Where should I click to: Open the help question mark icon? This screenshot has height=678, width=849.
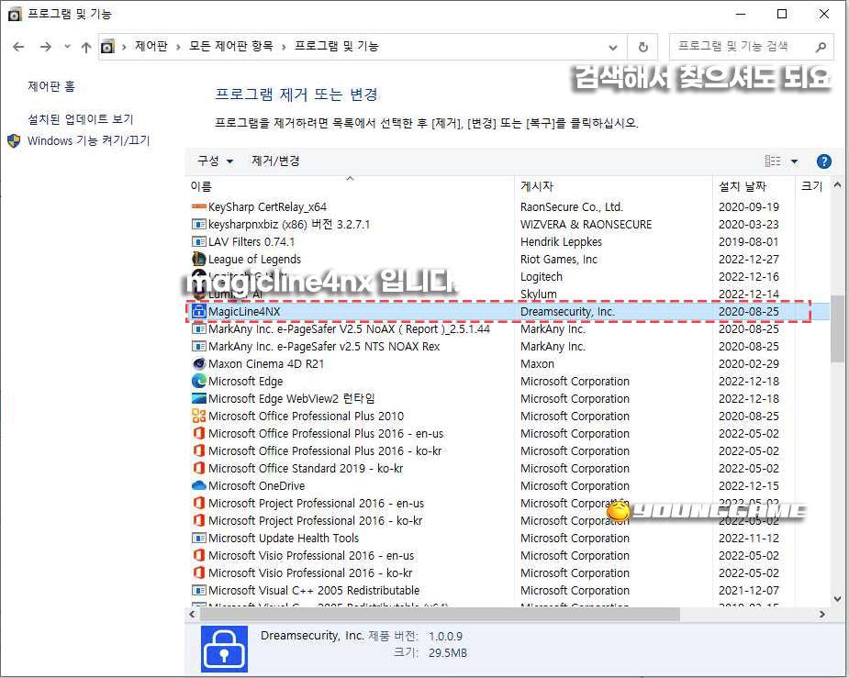tap(823, 161)
